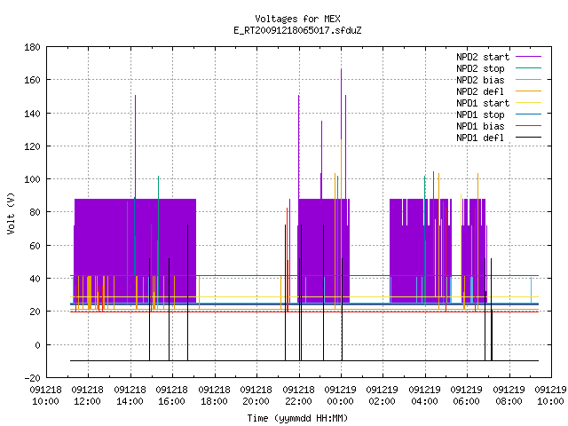
Task: Click the 091218 14:00 time tick label
Action: 130,396
